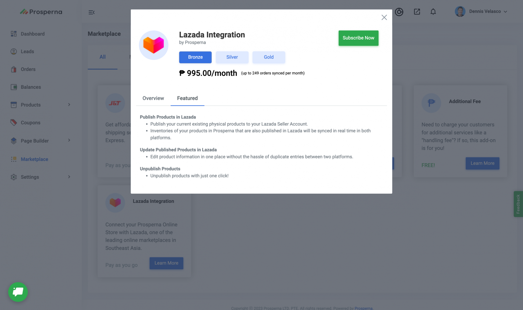Click the Lazada logo in the dialog
The height and width of the screenshot is (310, 523).
tap(154, 45)
